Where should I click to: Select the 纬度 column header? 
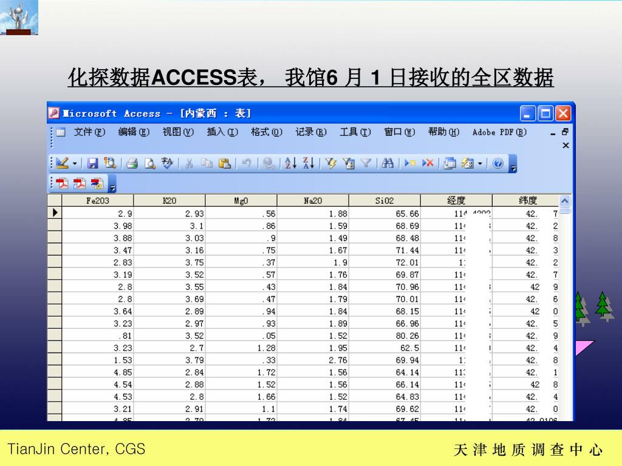pos(526,200)
